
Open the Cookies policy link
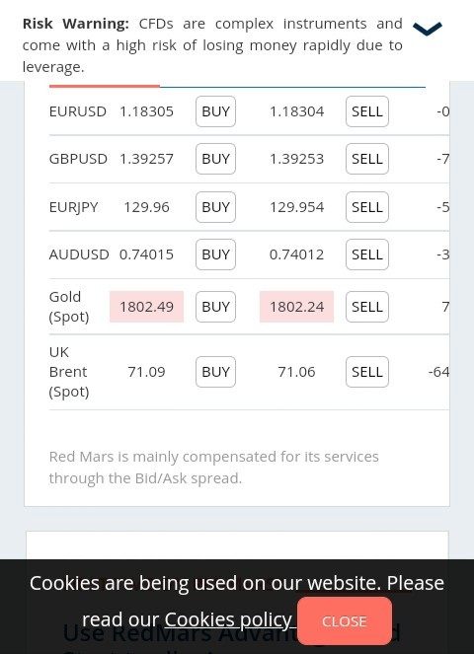pyautogui.click(x=228, y=619)
